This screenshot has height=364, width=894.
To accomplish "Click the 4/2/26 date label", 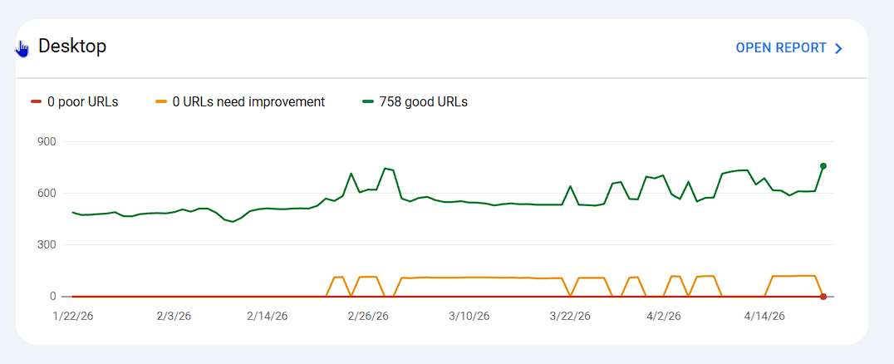I will [x=664, y=316].
